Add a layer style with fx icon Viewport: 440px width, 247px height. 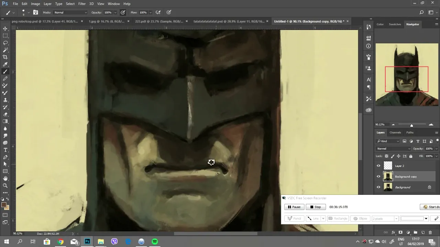pyautogui.click(x=393, y=233)
